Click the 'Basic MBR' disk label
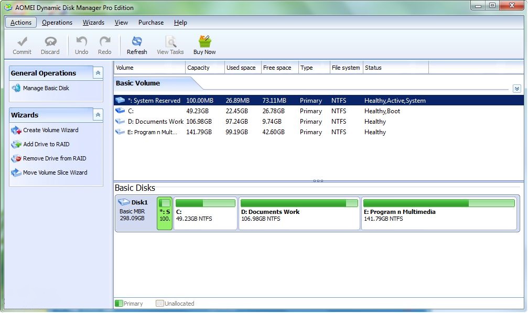Viewport: 528px width, 313px height. [132, 211]
